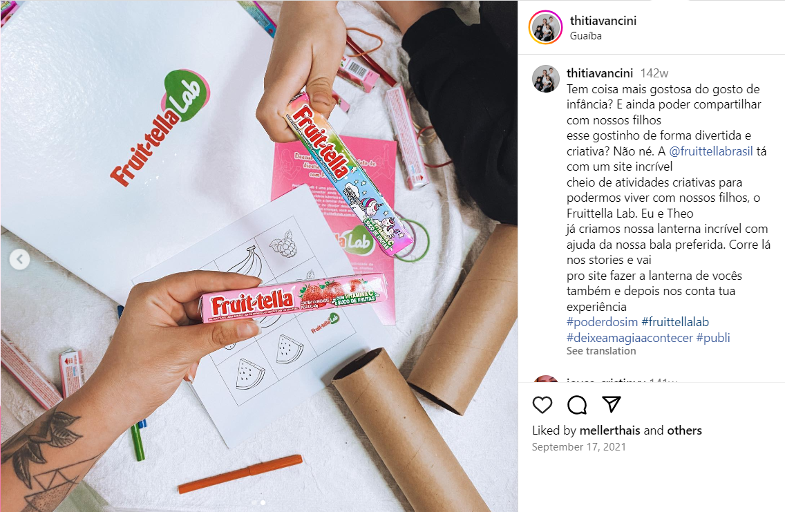Click the small avatar beside caption
785x512 pixels.
point(546,79)
